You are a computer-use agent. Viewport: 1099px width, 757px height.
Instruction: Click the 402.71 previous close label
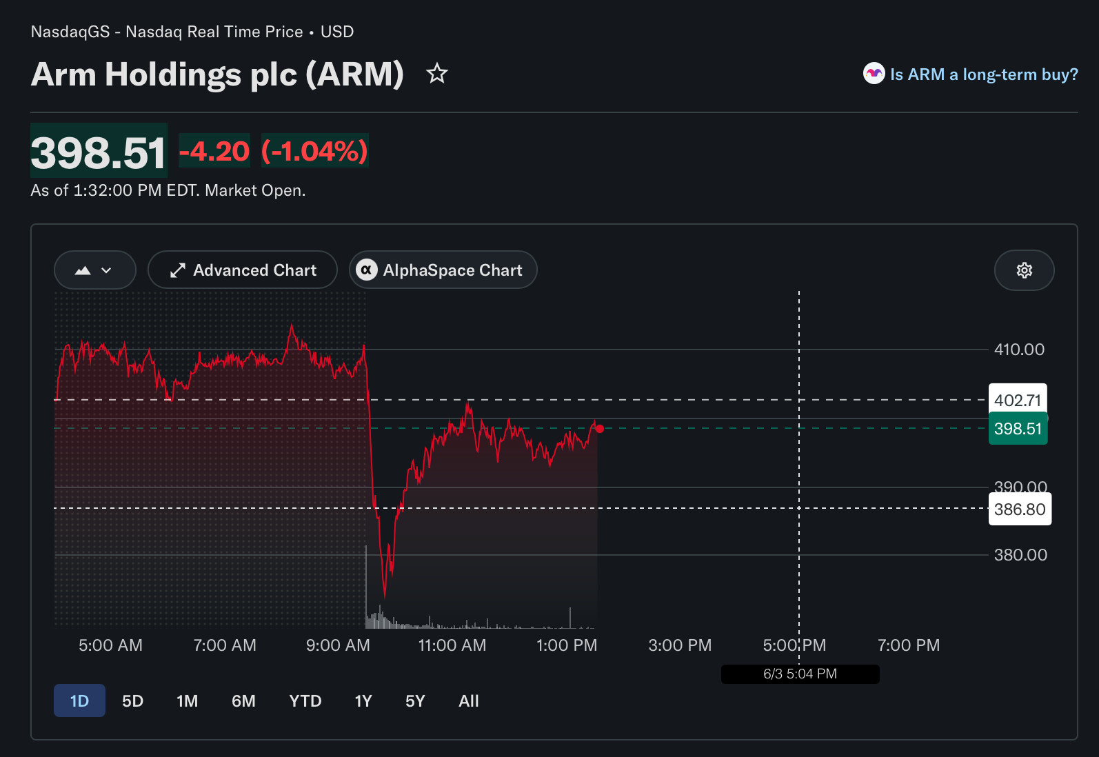coord(1018,400)
